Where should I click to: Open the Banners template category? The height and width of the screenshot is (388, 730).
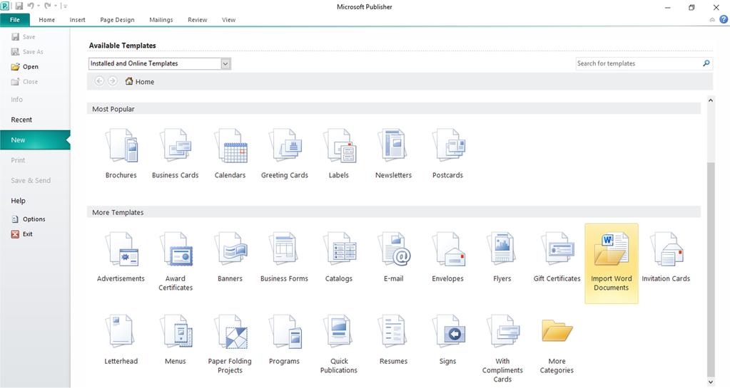(x=230, y=258)
